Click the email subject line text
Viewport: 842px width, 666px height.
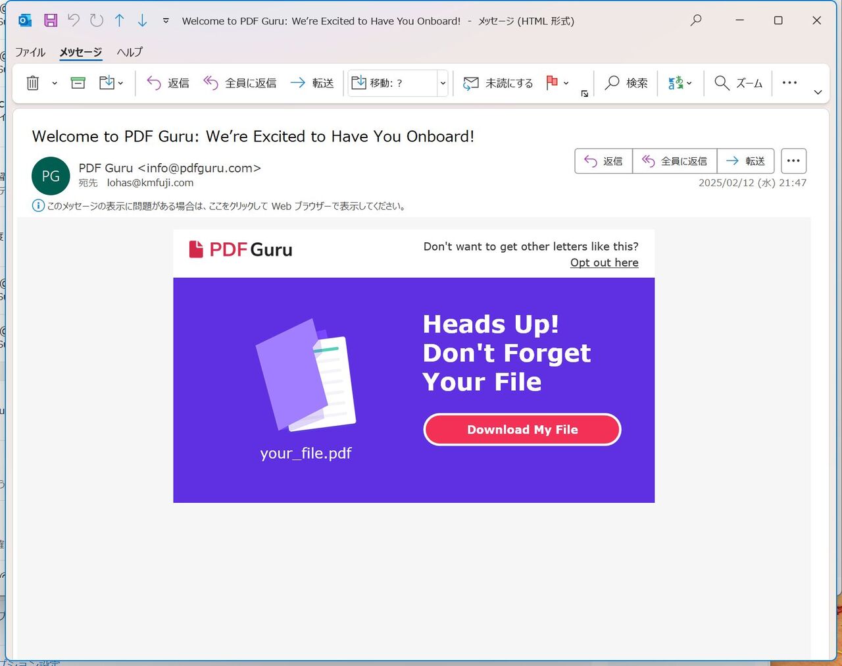tap(253, 136)
